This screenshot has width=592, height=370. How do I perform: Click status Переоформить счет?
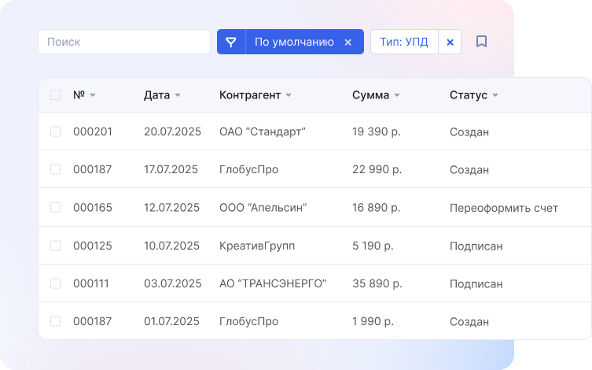pos(503,208)
